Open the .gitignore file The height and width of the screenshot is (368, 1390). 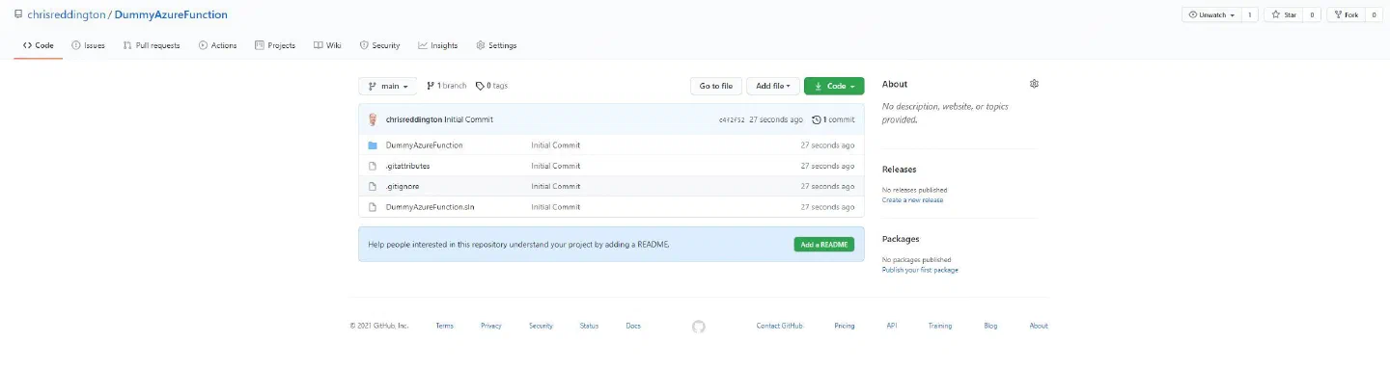pos(403,186)
